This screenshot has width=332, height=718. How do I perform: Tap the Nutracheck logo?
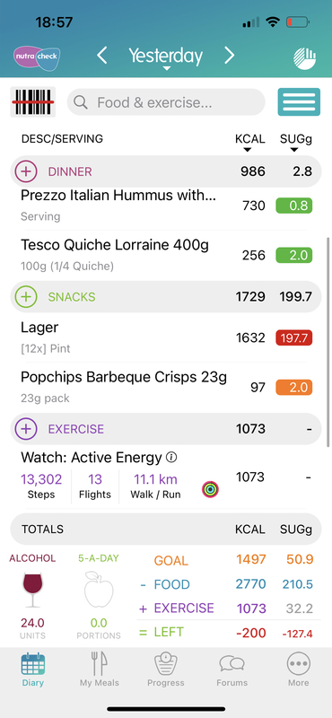point(36,58)
